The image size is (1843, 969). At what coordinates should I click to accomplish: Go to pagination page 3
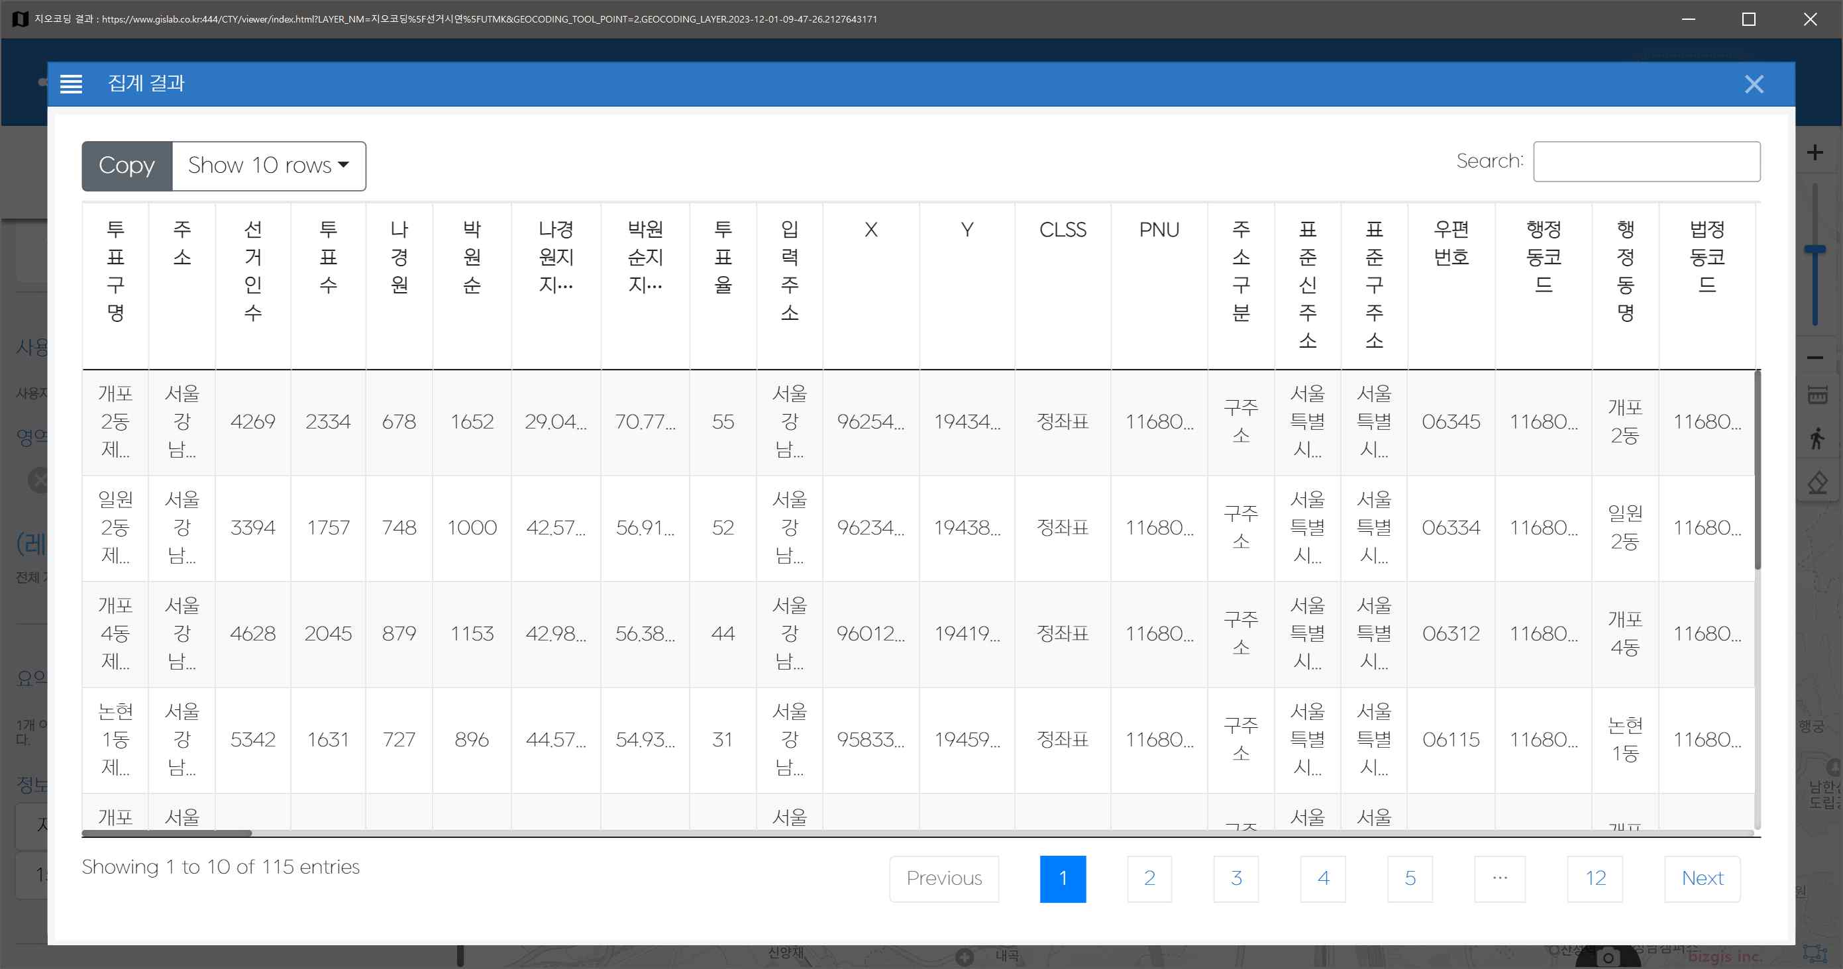(x=1236, y=878)
